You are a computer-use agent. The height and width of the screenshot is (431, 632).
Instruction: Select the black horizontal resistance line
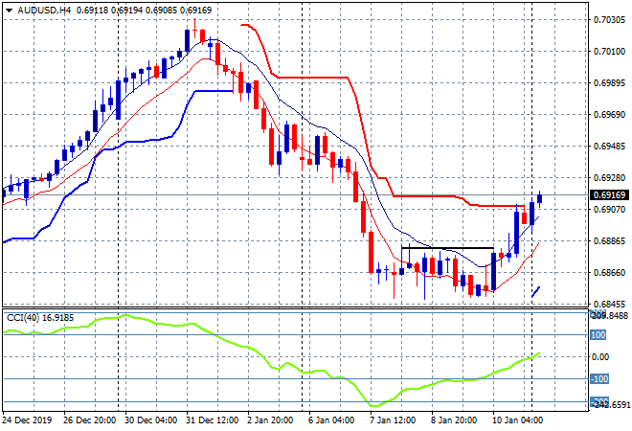[x=447, y=248]
